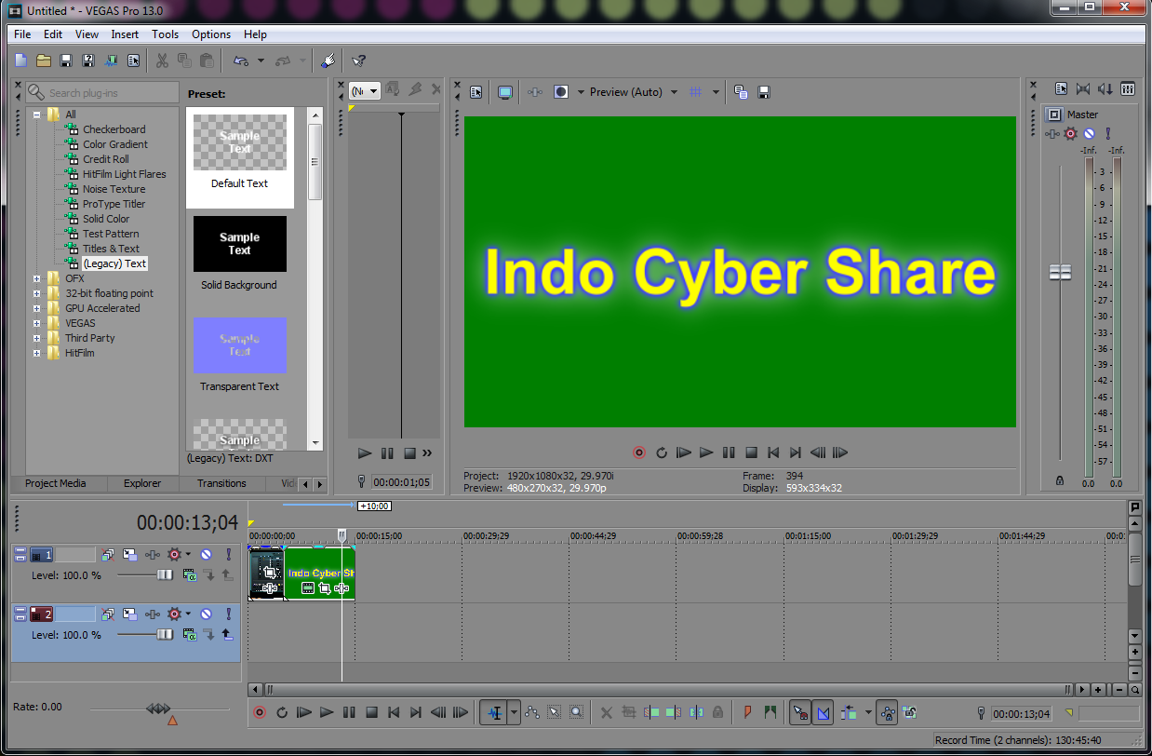
Task: Mute track 2 with the circle-slash icon
Action: coord(206,614)
